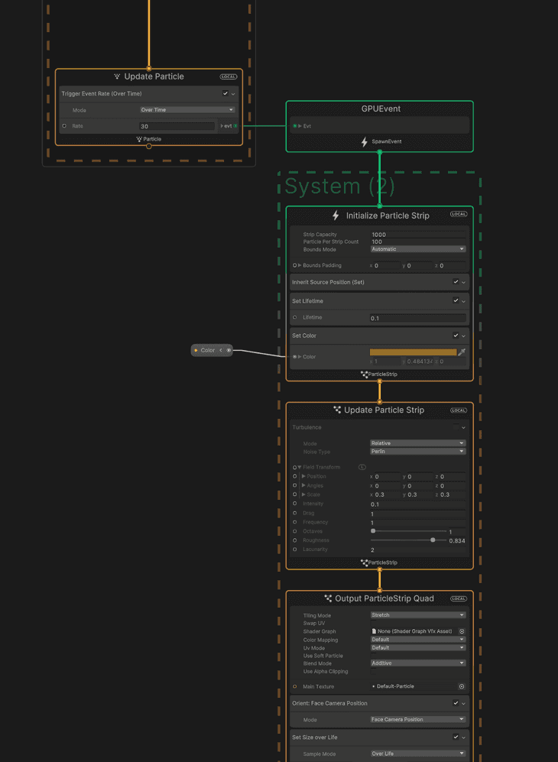This screenshot has width=558, height=762.
Task: Open the Uv Mode Default dropdown
Action: pyautogui.click(x=418, y=648)
